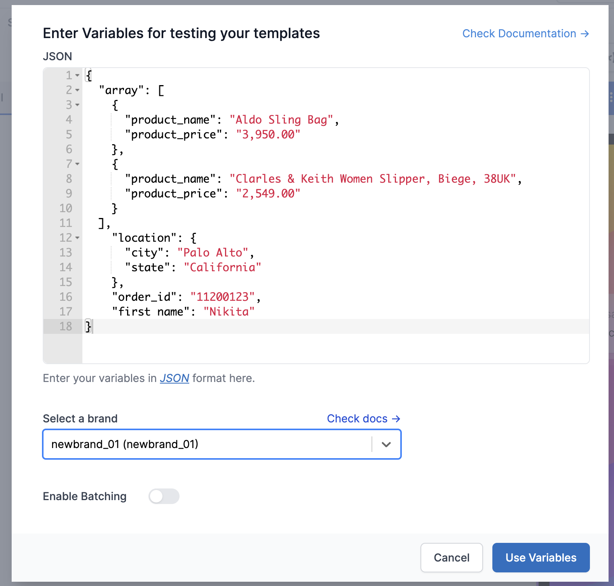Click the "location" key on line 12
This screenshot has width=614, height=586.
point(145,238)
